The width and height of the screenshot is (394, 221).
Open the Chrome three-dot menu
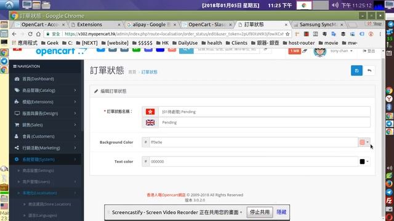tap(380, 34)
